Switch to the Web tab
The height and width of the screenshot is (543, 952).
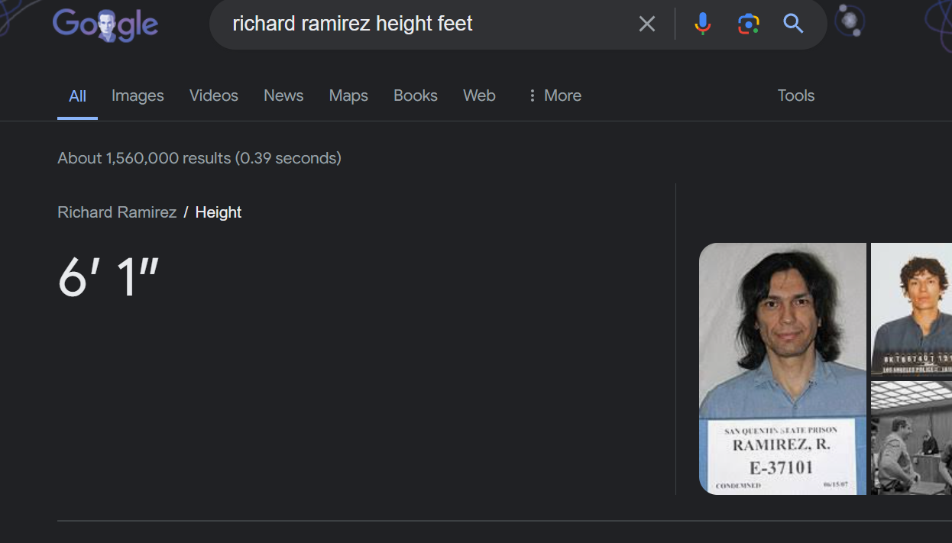click(x=479, y=95)
